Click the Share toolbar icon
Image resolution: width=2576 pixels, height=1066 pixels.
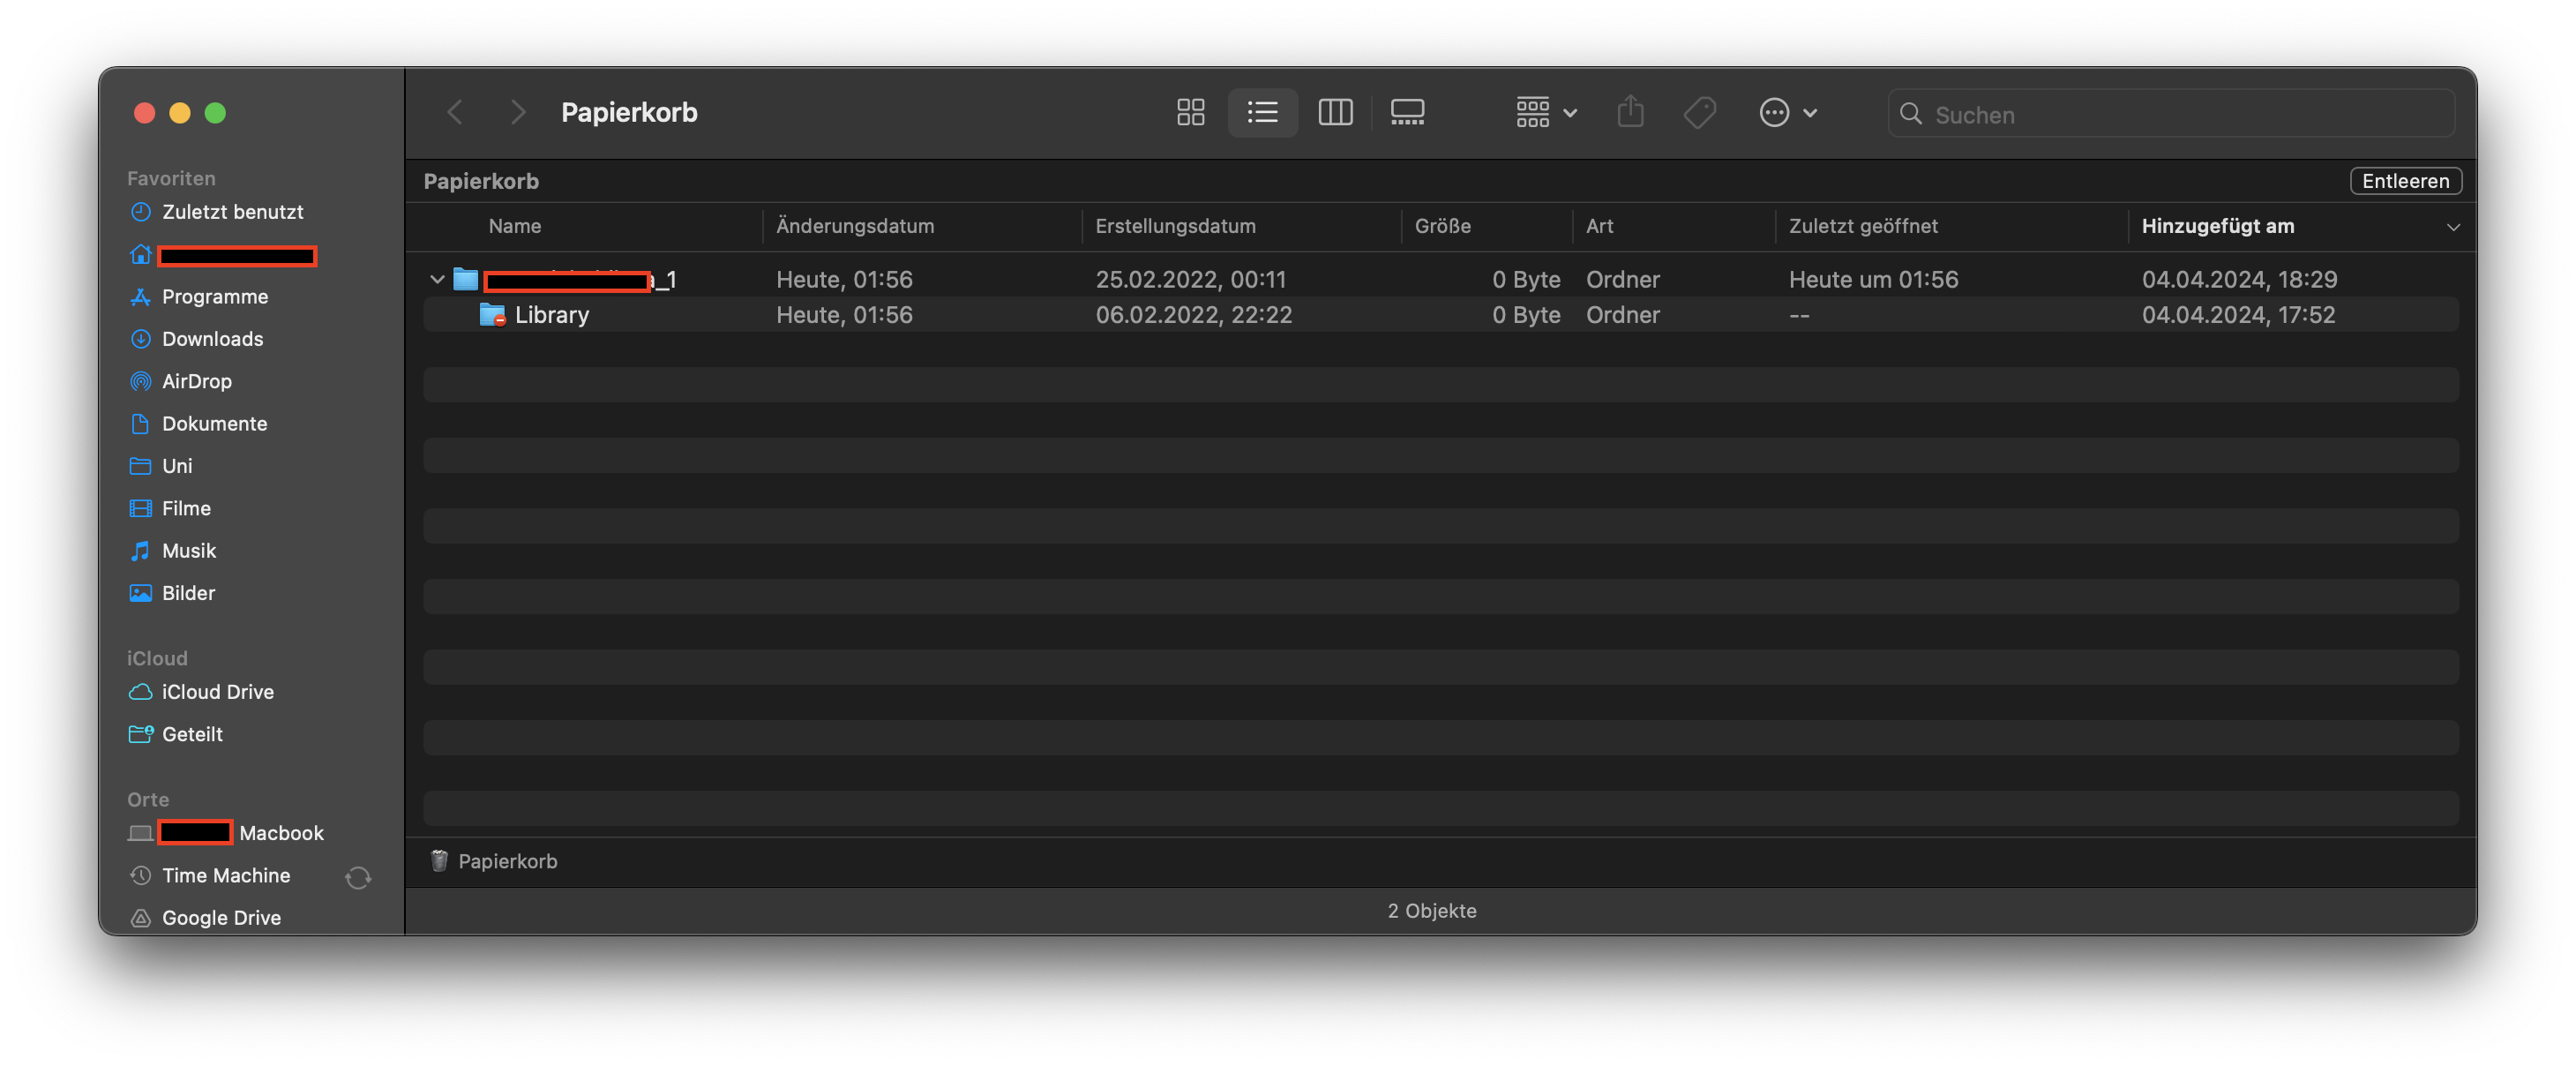click(1630, 112)
